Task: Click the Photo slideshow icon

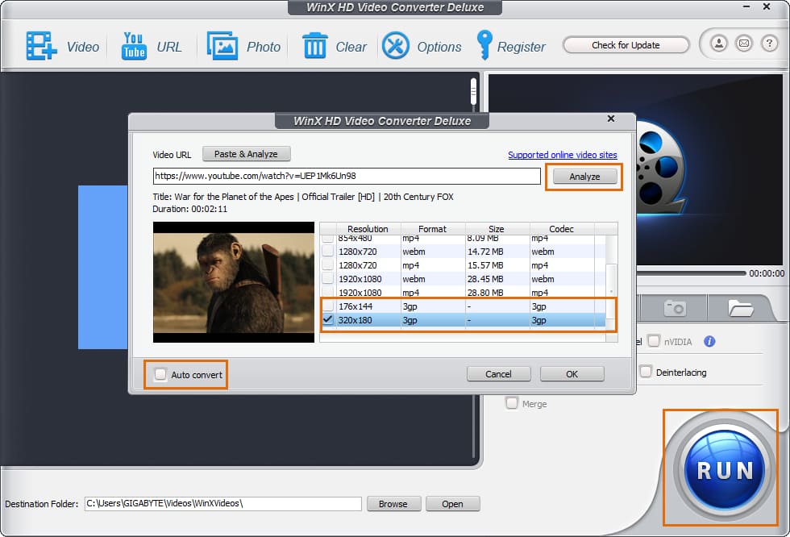Action: click(x=222, y=46)
